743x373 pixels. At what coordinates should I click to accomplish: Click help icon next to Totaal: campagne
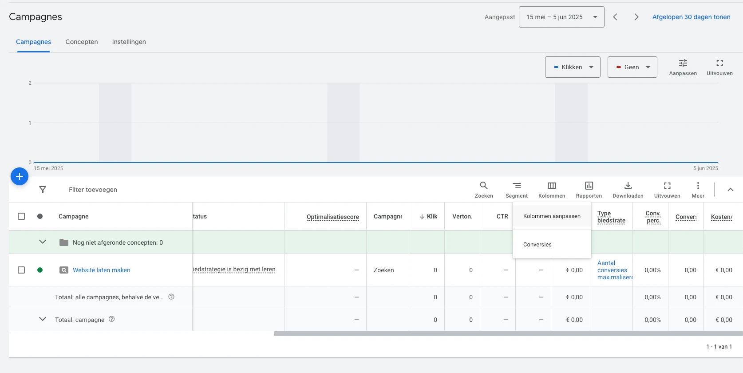[112, 319]
